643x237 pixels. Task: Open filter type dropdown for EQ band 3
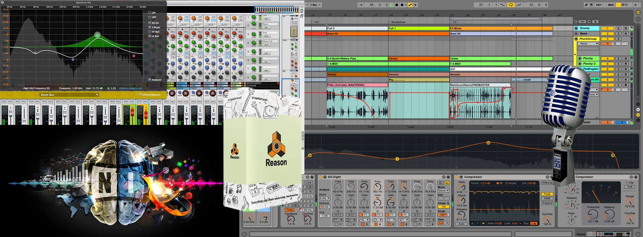pyautogui.click(x=364, y=220)
